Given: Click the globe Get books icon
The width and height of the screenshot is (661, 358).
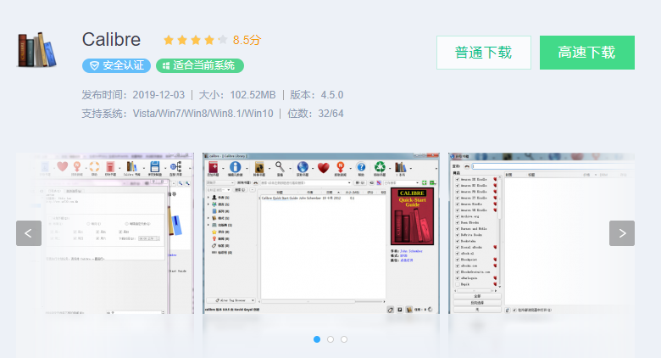Looking at the screenshot, I should [x=303, y=166].
